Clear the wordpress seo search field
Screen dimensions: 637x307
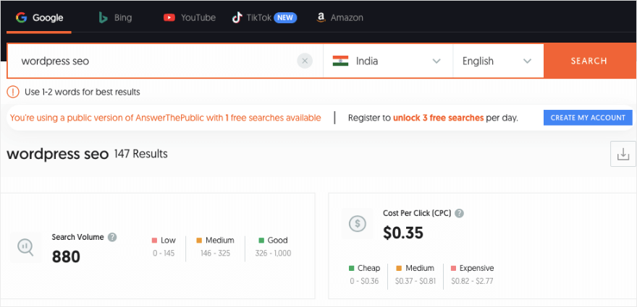tap(305, 61)
